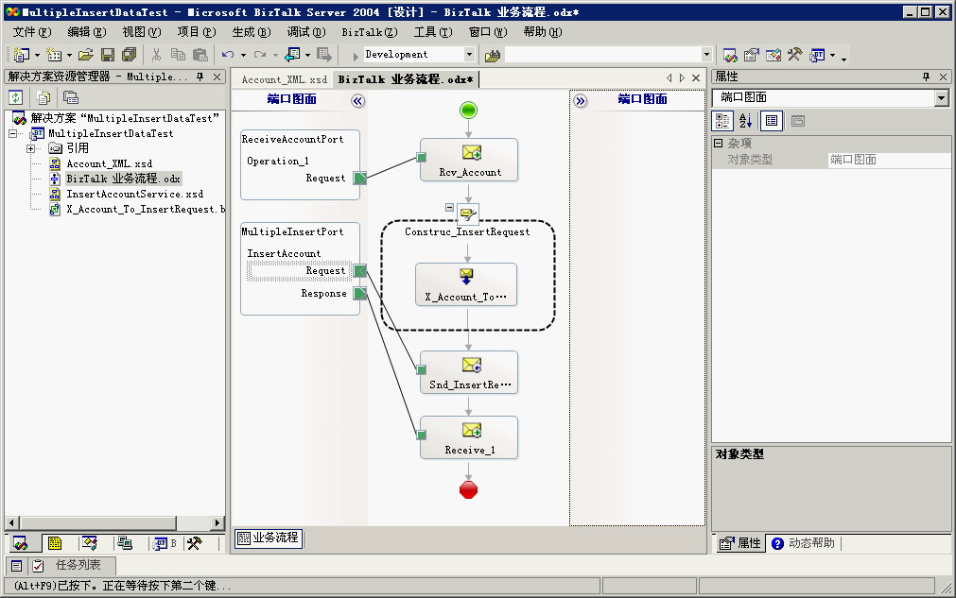Screen dimensions: 956x598
Task: Open the BizTalk(Z) menu
Action: (370, 32)
